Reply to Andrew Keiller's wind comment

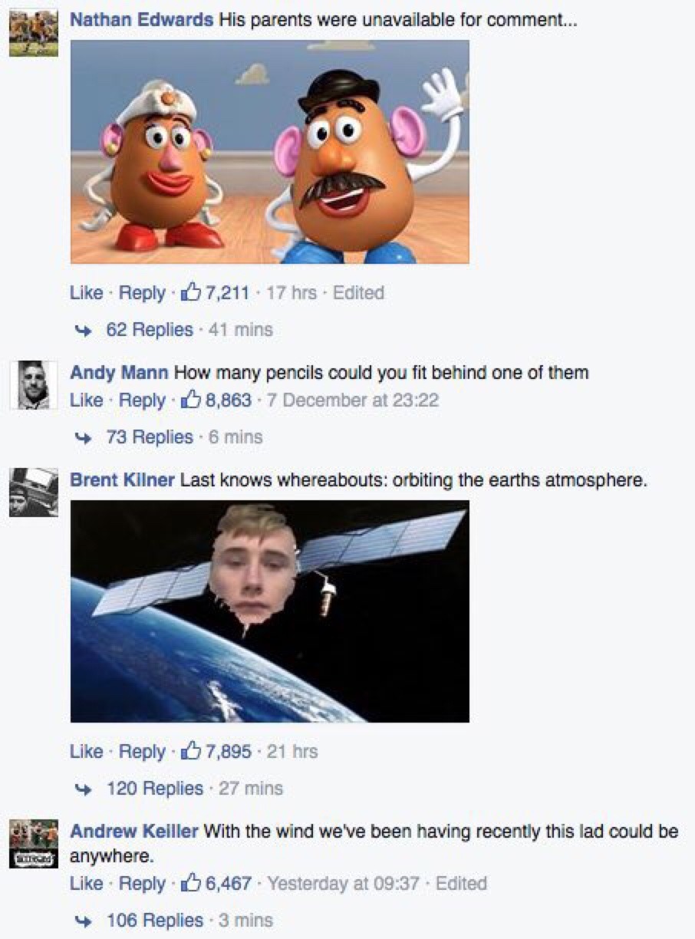coord(143,883)
